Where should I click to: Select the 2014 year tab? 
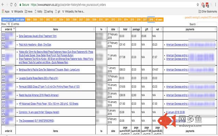[126, 20]
